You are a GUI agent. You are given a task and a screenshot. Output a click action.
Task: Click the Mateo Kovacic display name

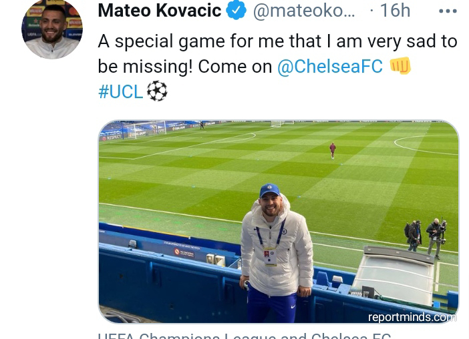pos(159,11)
